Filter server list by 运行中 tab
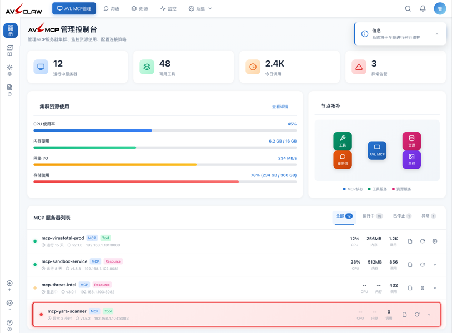This screenshot has height=333, width=452. pos(372,216)
